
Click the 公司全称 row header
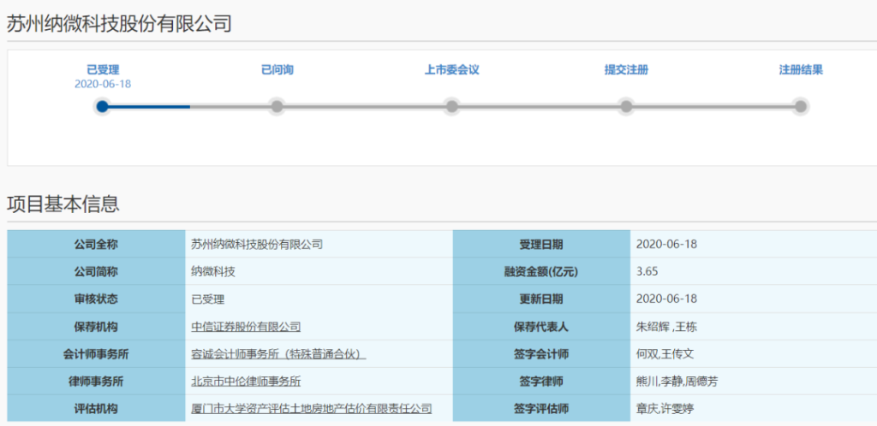point(96,244)
